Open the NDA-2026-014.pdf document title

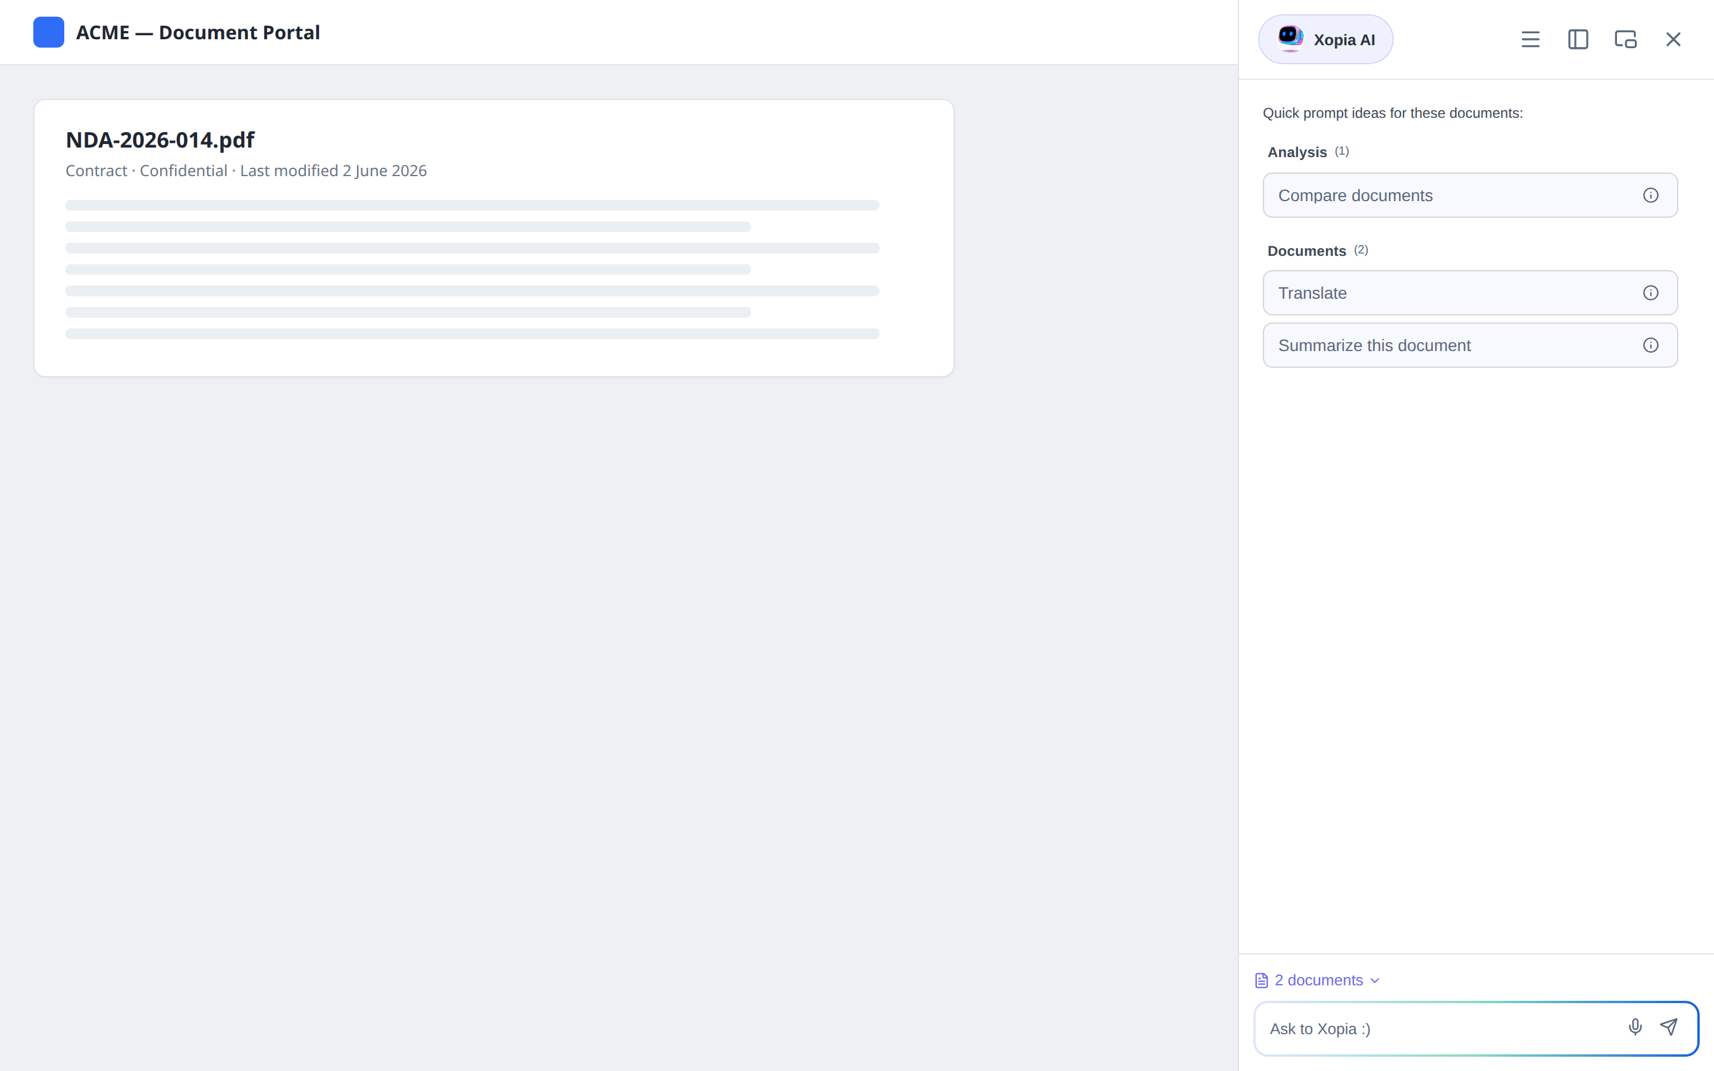coord(160,140)
